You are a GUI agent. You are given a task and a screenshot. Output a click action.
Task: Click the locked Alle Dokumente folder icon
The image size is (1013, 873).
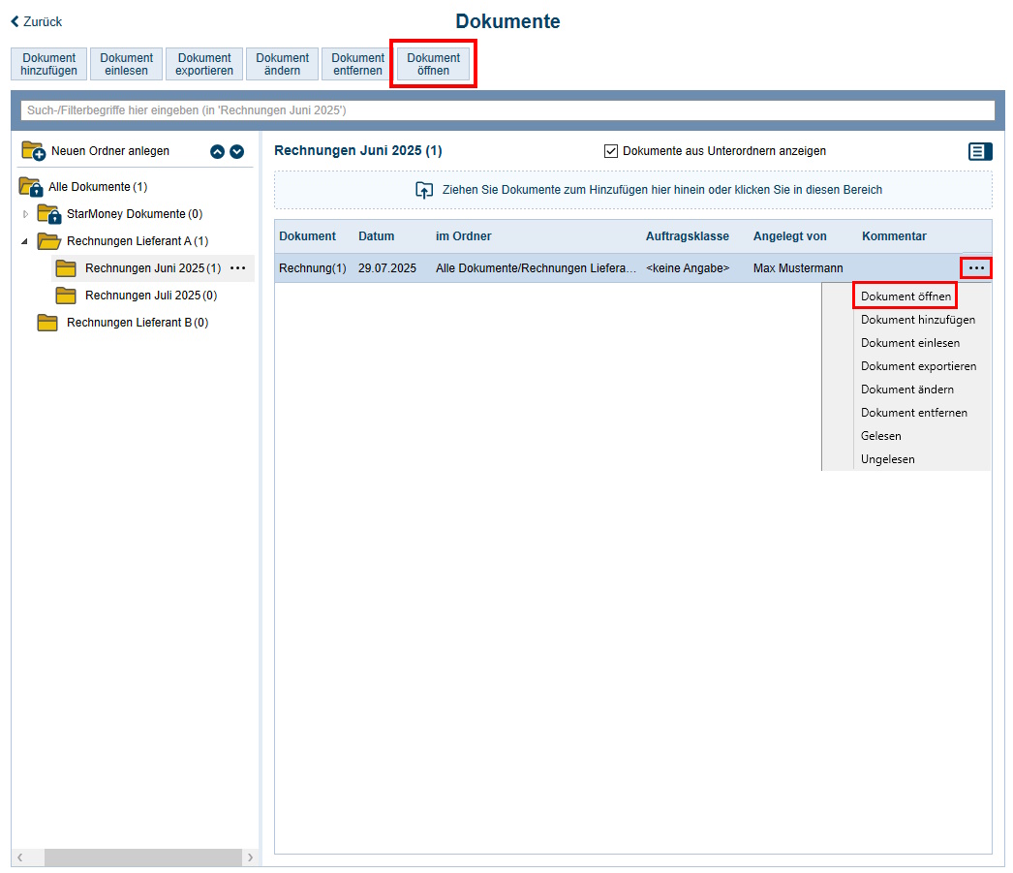31,187
